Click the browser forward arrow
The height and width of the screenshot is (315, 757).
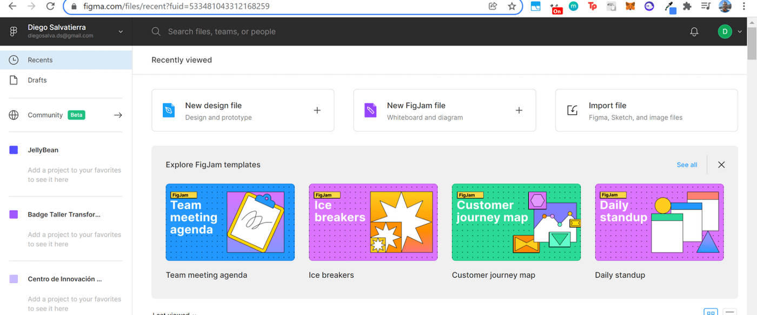(31, 6)
